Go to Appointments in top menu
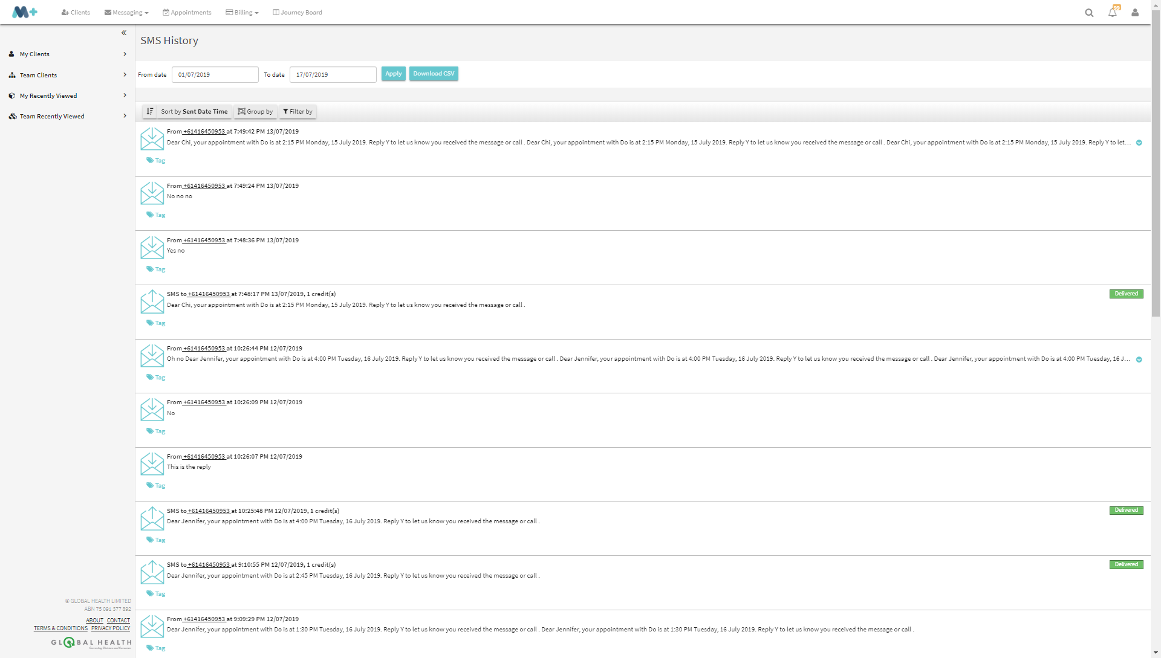Viewport: 1161px width, 658px height. tap(187, 13)
